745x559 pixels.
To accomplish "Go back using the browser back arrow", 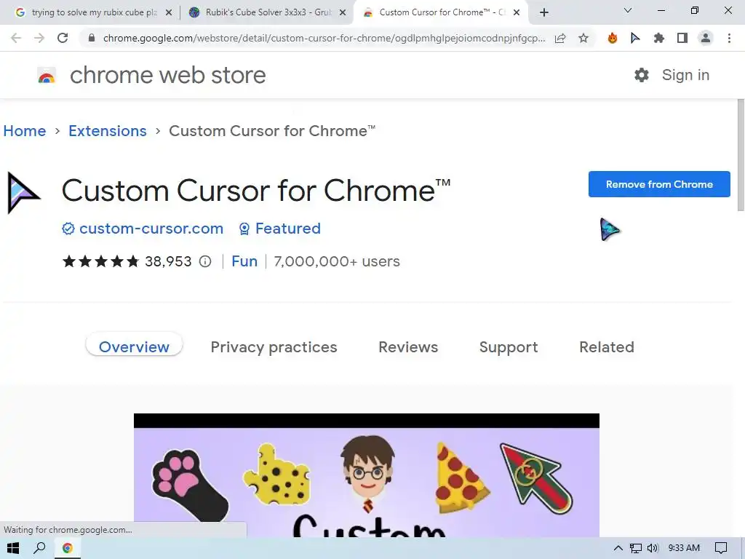I will point(16,38).
